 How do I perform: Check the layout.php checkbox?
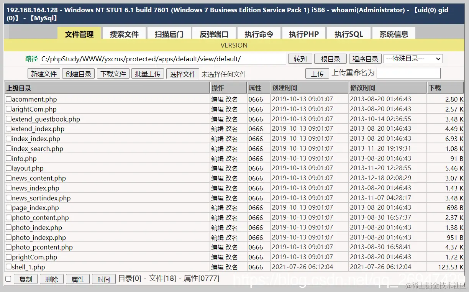pyautogui.click(x=8, y=168)
